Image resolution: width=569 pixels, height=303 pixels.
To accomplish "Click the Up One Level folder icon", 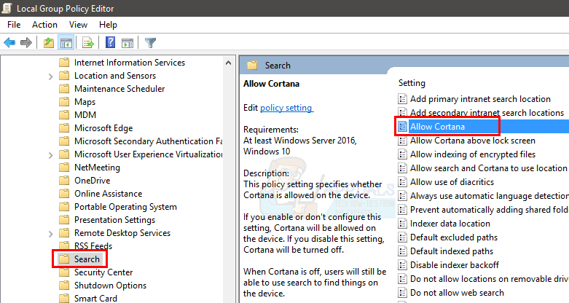I will pyautogui.click(x=48, y=43).
